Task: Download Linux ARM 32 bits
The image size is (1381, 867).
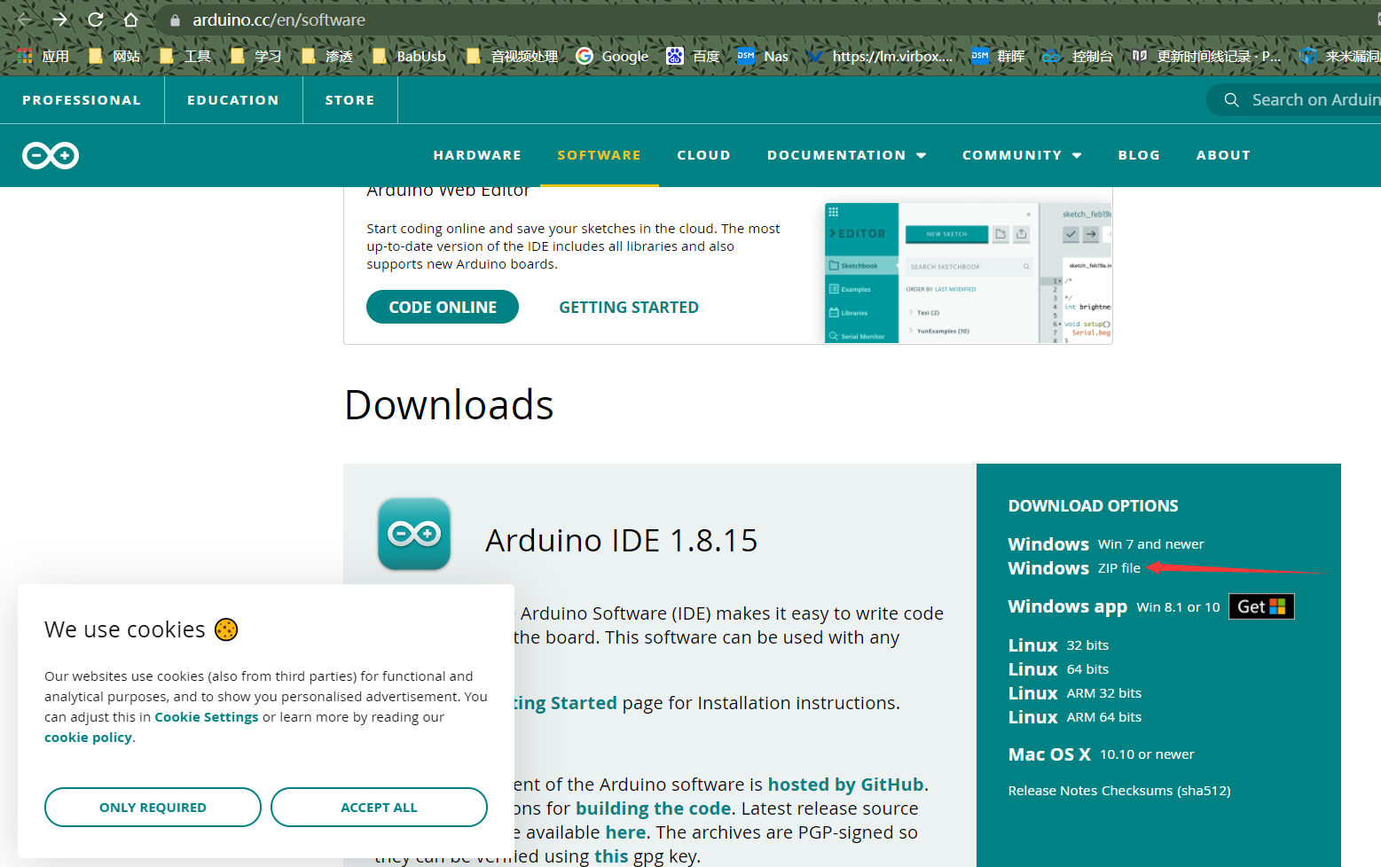Action: (x=1075, y=693)
